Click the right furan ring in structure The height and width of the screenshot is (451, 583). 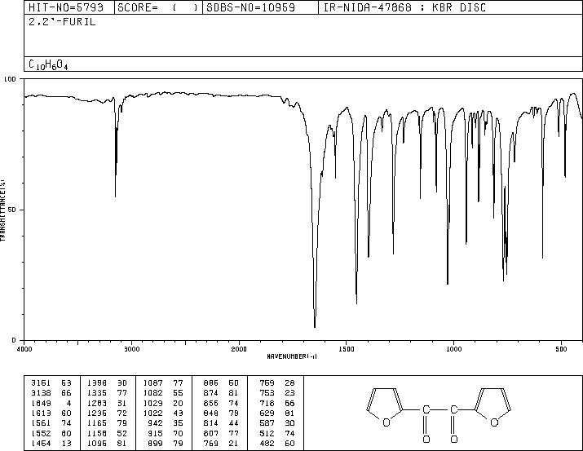tap(493, 406)
